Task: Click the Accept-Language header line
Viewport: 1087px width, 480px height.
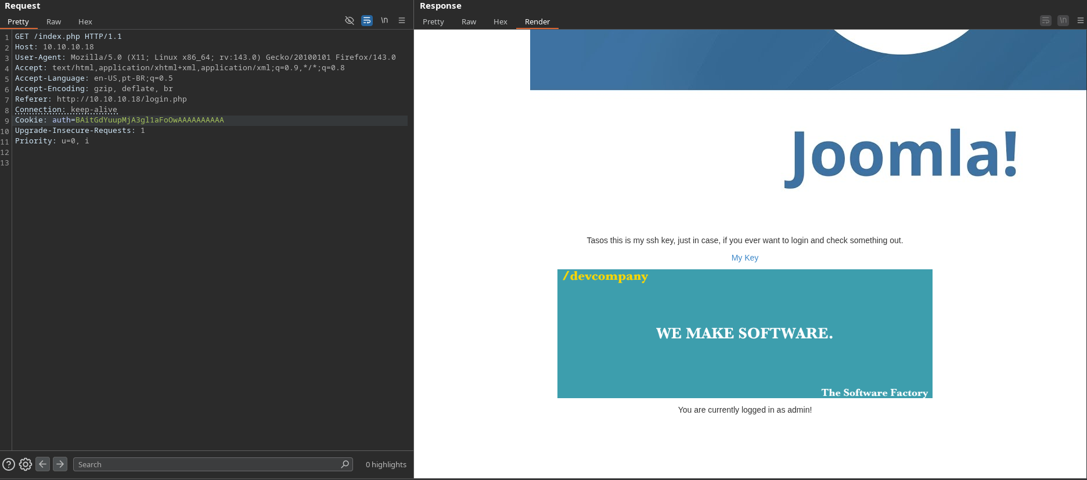Action: point(94,78)
